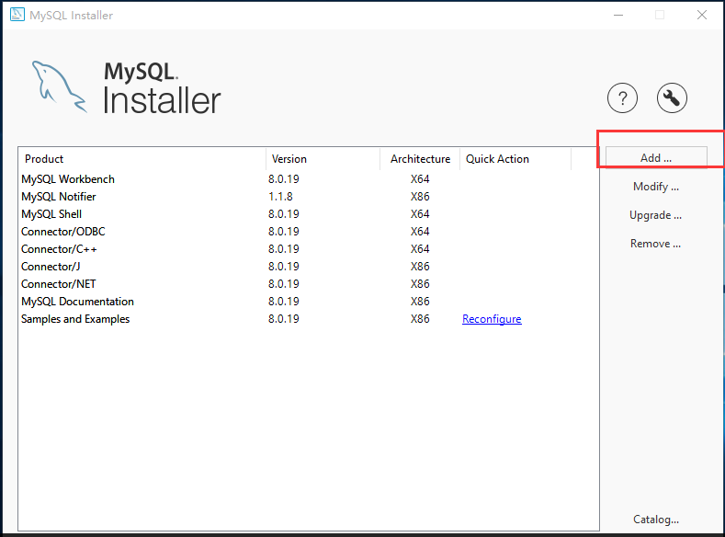
Task: Open the help question mark icon
Action: (622, 98)
